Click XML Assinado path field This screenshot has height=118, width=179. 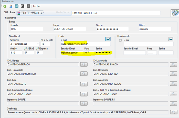point(131,64)
